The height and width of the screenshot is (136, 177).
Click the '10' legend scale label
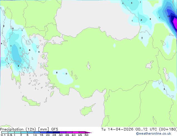(x=35, y=135)
